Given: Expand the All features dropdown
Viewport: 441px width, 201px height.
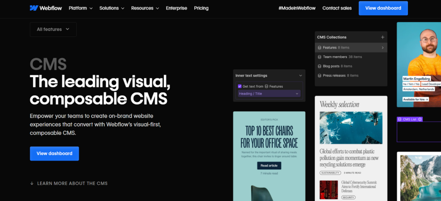Looking at the screenshot, I should point(53,29).
